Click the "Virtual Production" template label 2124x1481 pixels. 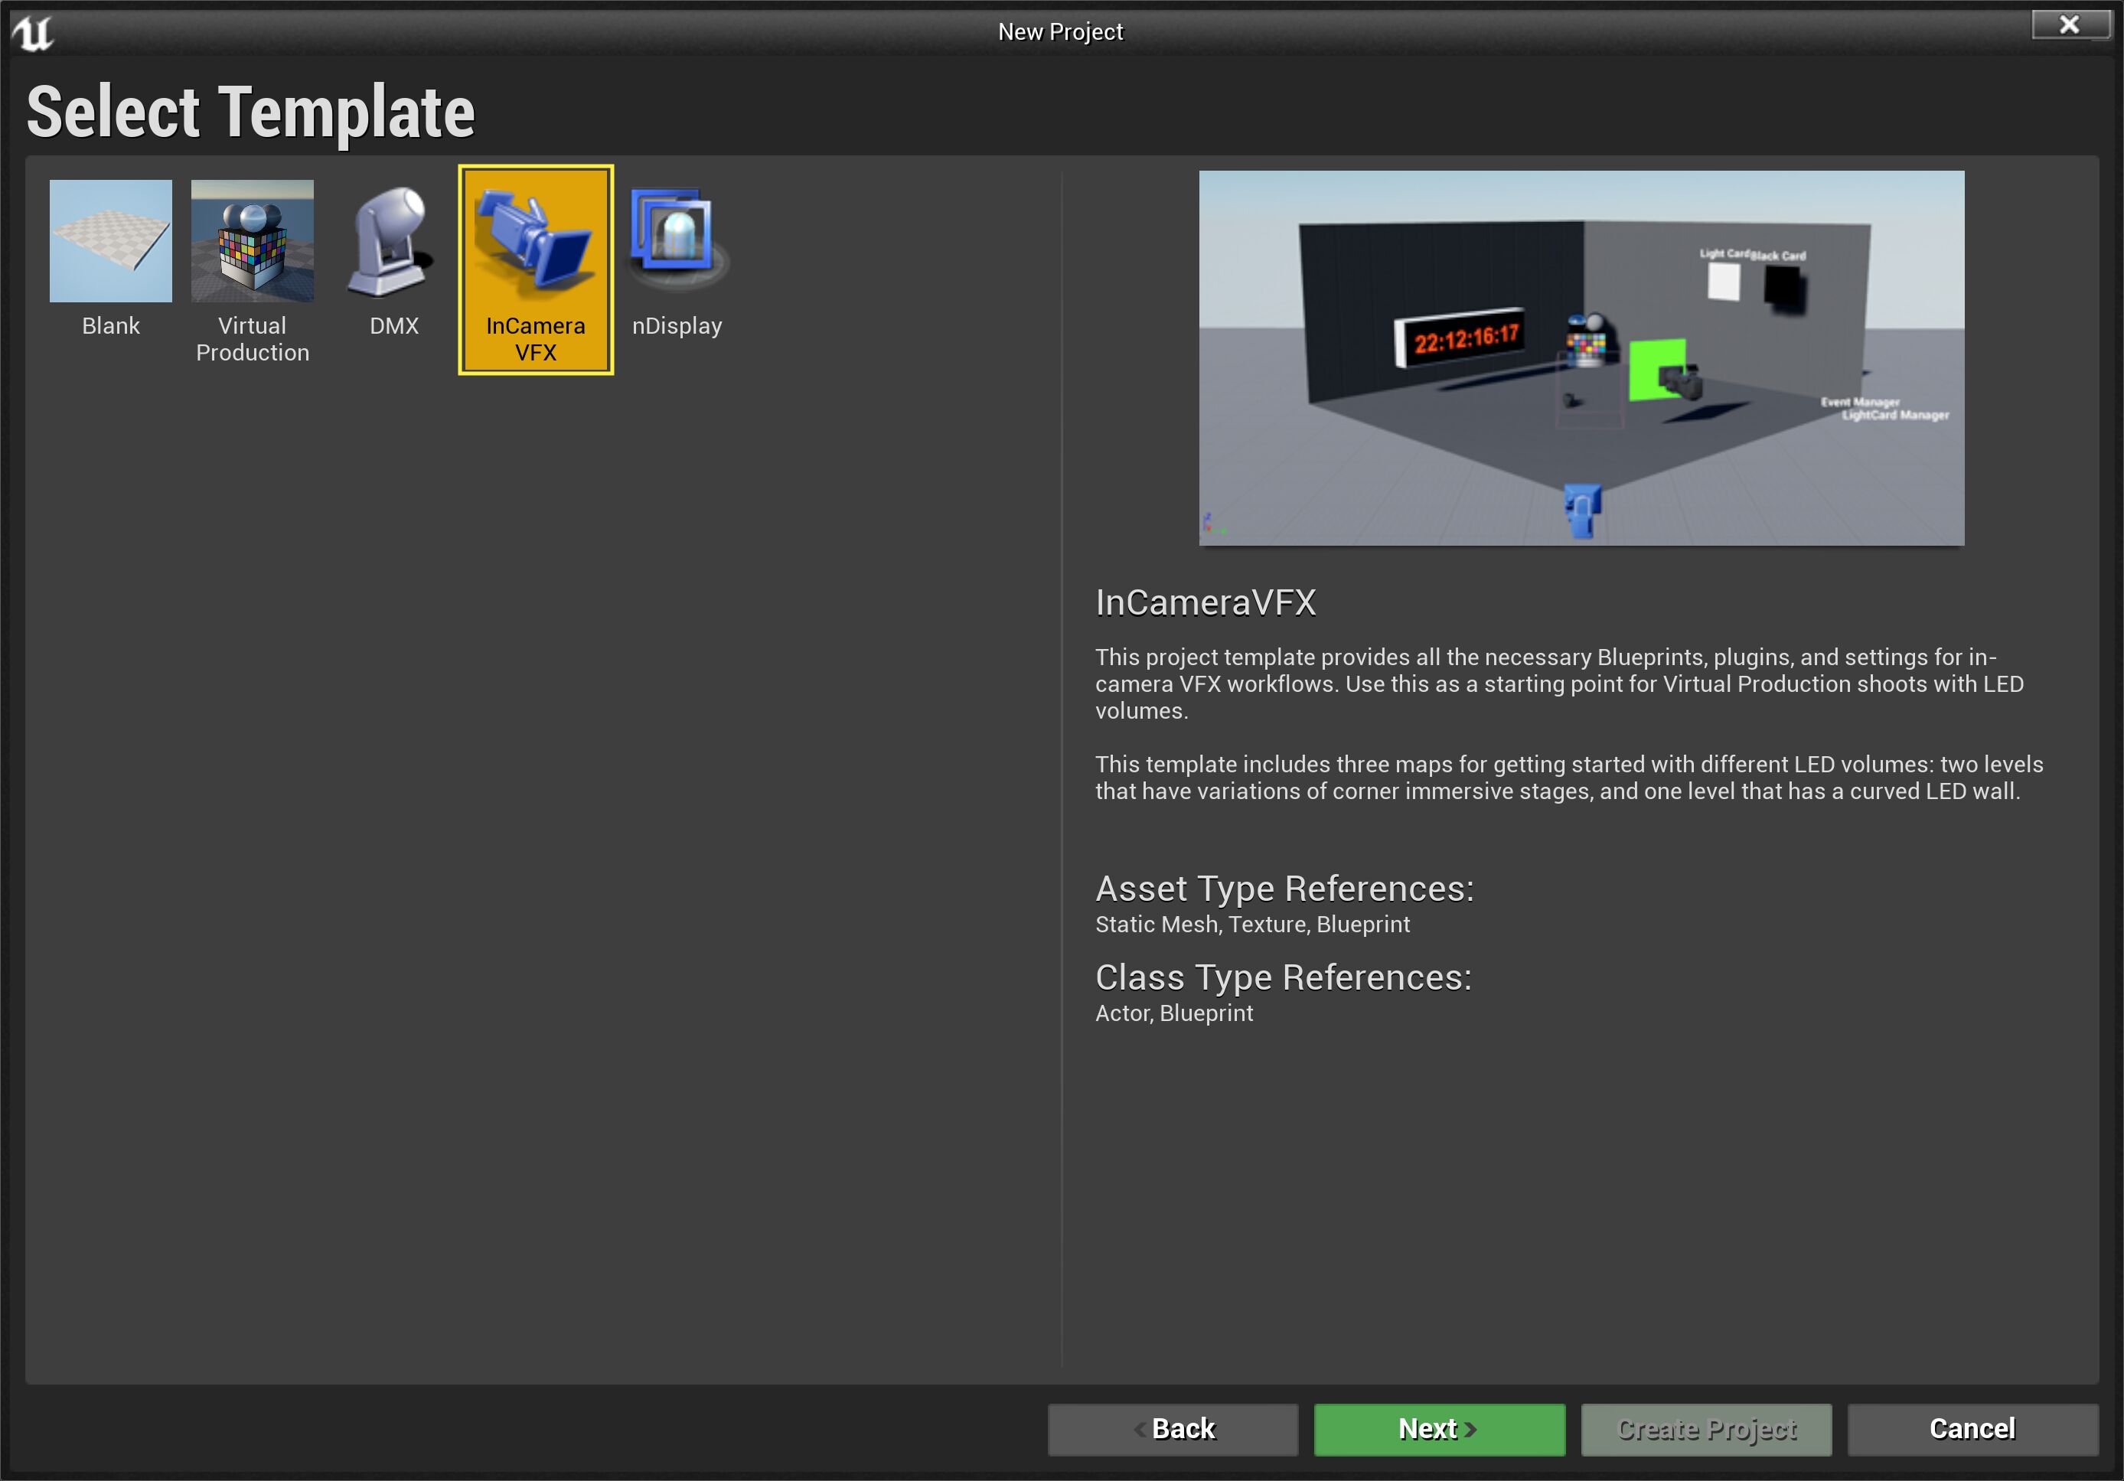pos(252,338)
